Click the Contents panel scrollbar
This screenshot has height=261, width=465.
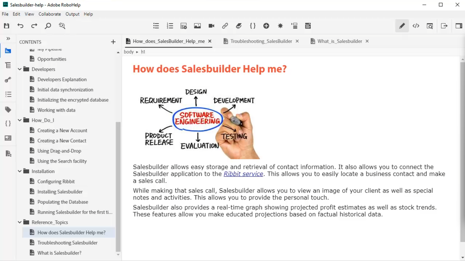point(118,186)
